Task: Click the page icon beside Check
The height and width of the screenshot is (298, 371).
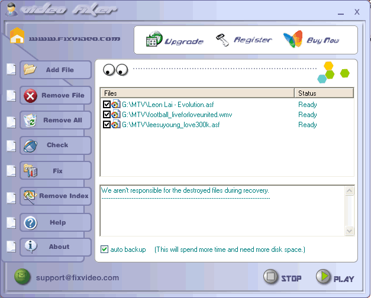Action: (11, 146)
